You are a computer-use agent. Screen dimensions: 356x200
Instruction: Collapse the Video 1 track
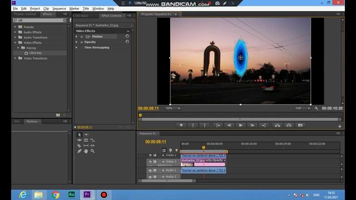point(163,162)
